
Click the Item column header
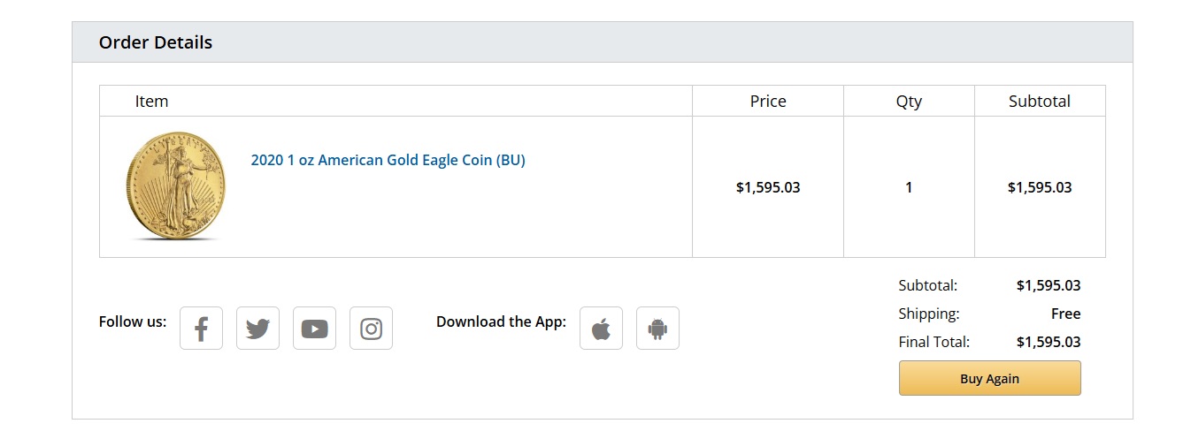coord(151,102)
